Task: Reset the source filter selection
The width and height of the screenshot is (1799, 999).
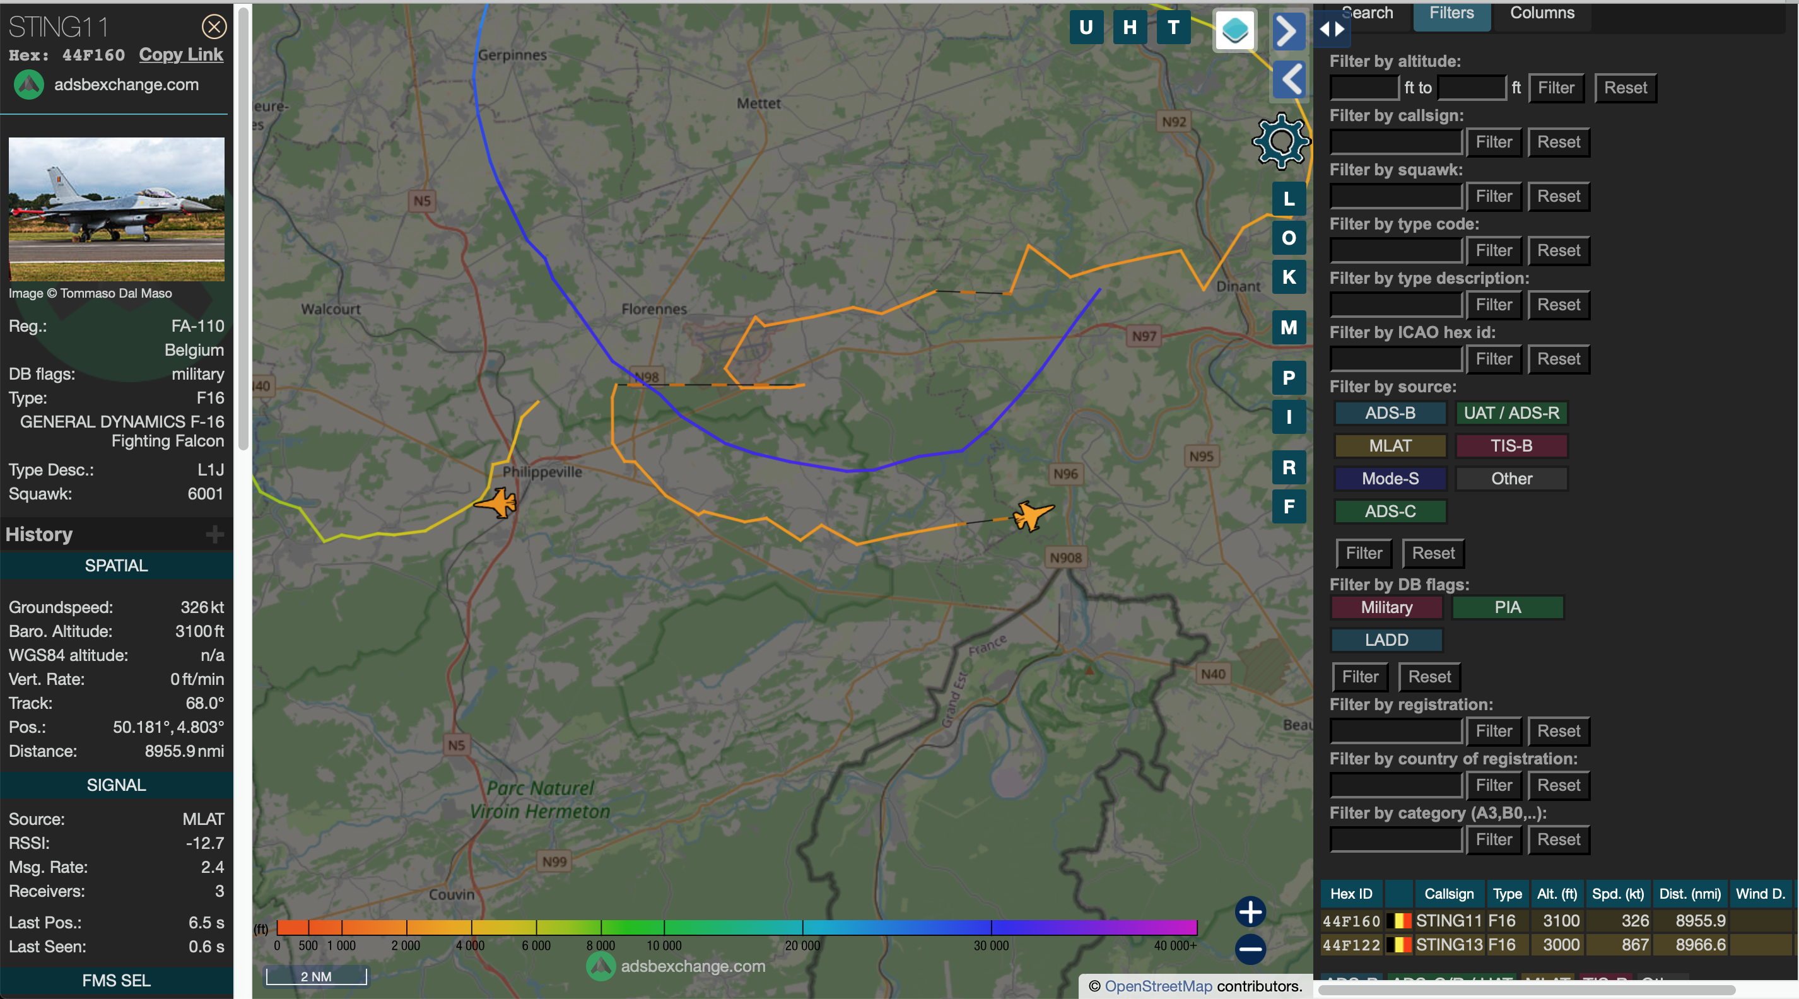Action: pos(1433,554)
